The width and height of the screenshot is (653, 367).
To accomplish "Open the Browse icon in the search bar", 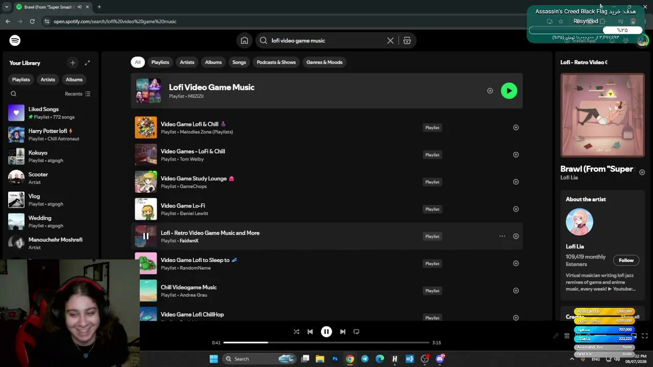I will pos(407,41).
